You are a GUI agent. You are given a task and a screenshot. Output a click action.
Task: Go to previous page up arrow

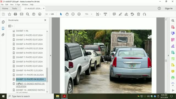[x=34, y=14]
